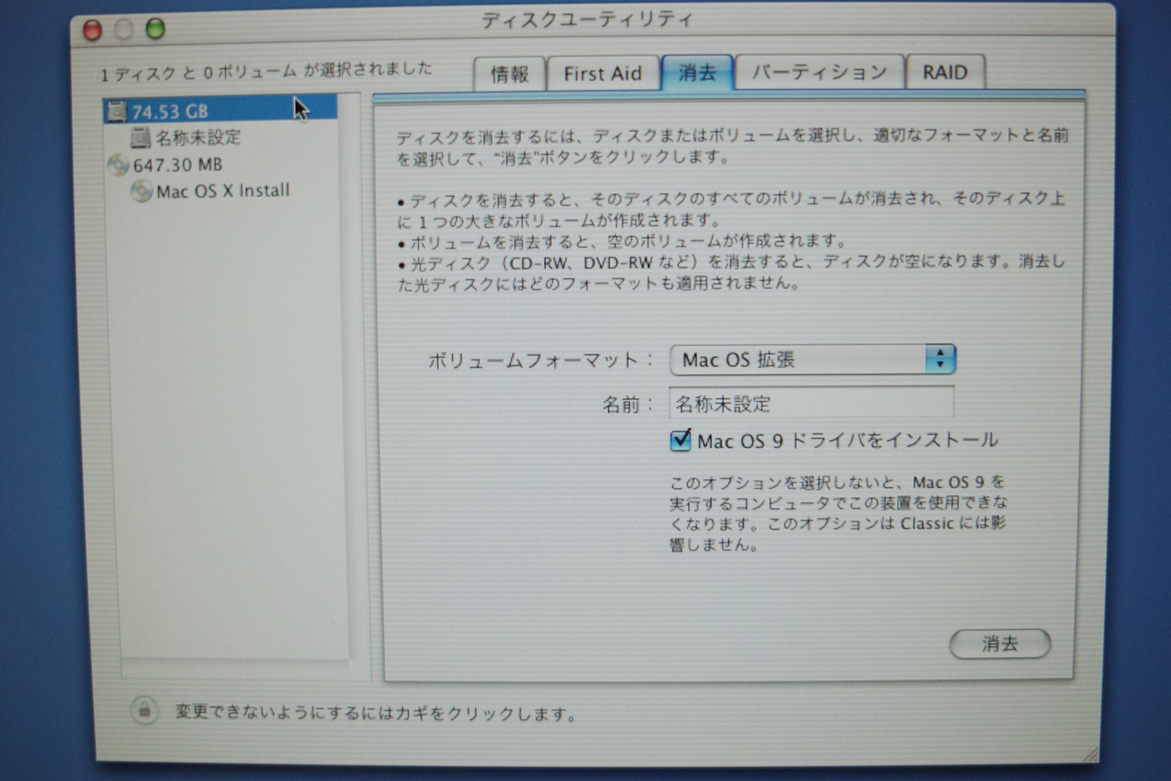Click the ディスクユーティリティ window title
Viewport: 1171px width, 781px height.
[x=587, y=20]
